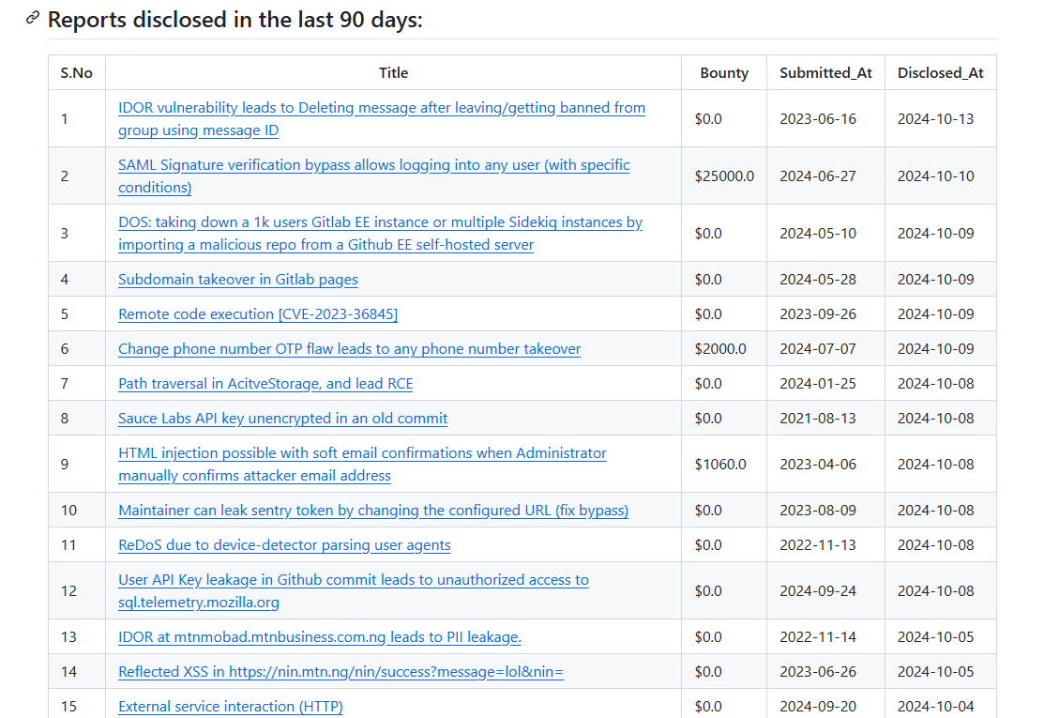
Task: Click the anchor link icon beside the heading
Action: click(x=31, y=19)
